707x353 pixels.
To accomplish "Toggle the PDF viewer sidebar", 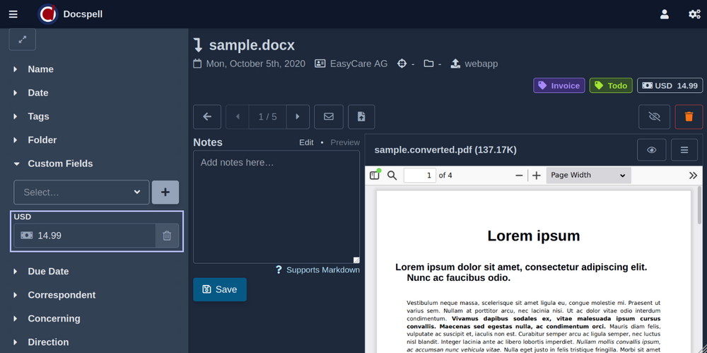I will (375, 175).
